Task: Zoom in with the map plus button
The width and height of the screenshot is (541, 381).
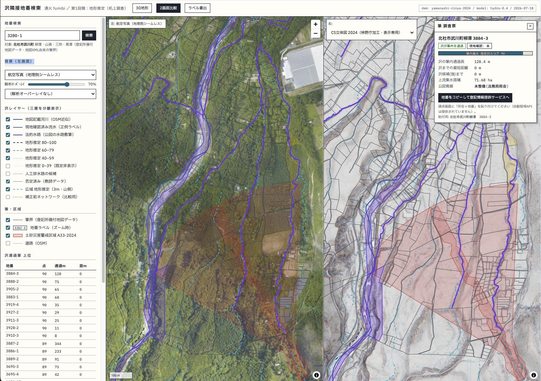Action: point(315,24)
